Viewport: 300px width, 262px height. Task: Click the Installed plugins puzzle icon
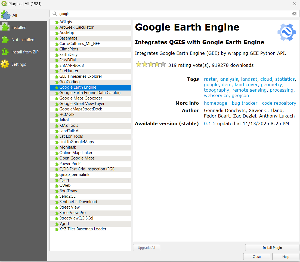(x=5, y=27)
